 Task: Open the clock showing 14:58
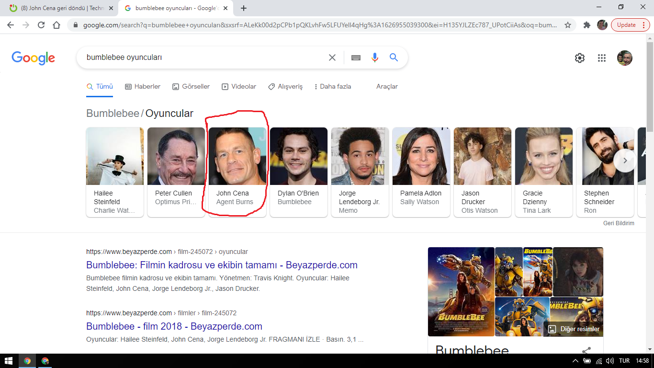point(643,361)
